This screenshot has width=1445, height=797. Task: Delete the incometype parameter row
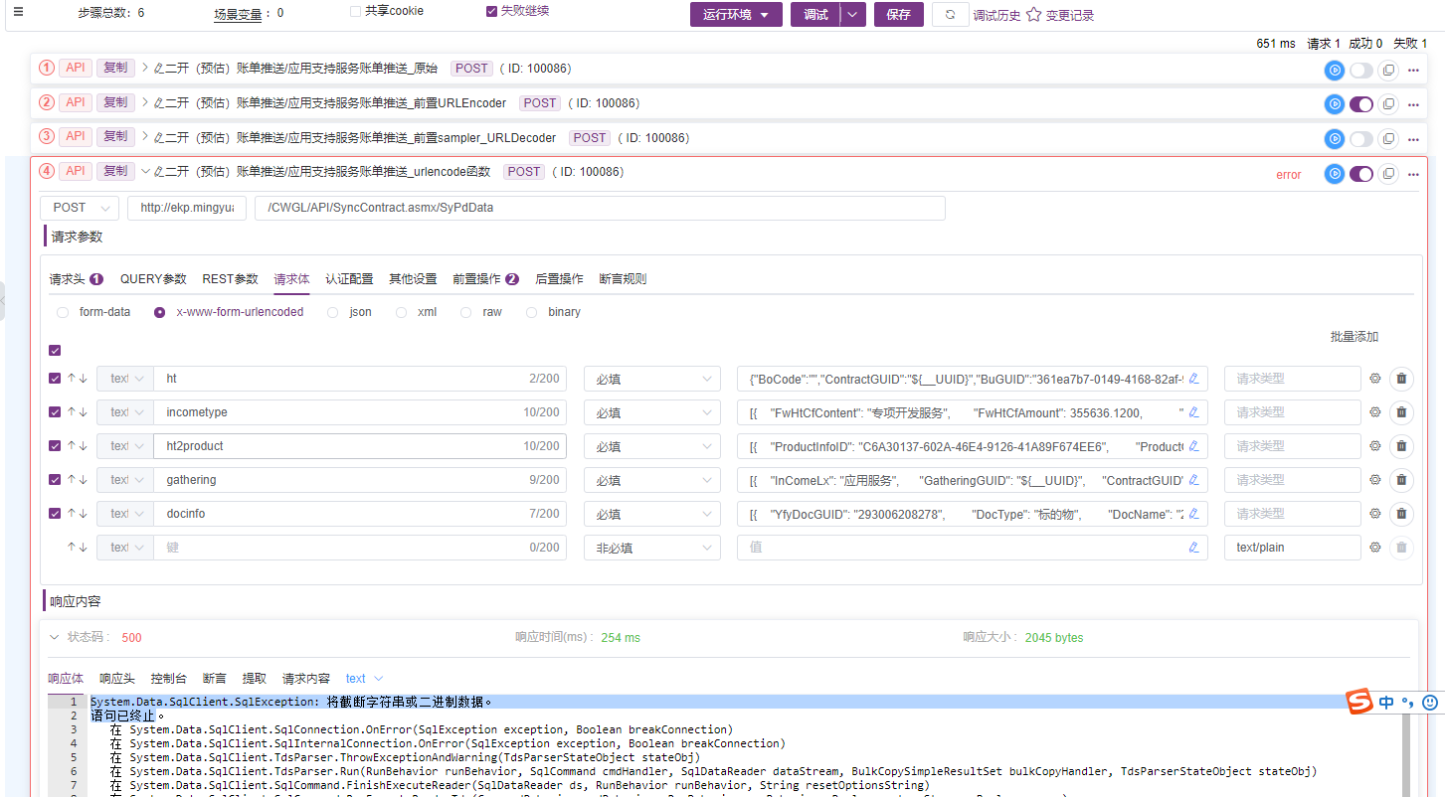coord(1401,412)
